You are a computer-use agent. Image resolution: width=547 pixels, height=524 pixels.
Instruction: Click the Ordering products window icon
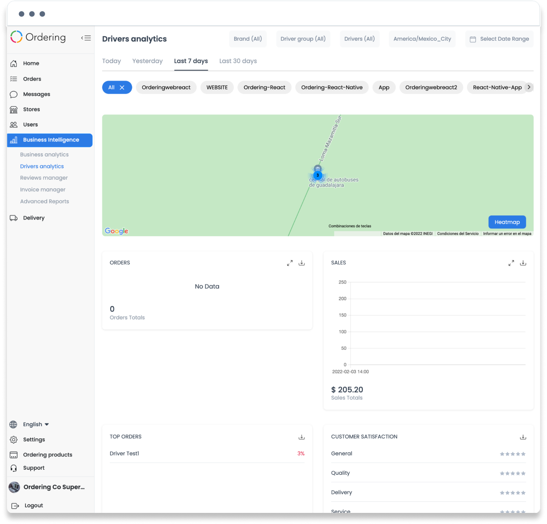point(13,455)
